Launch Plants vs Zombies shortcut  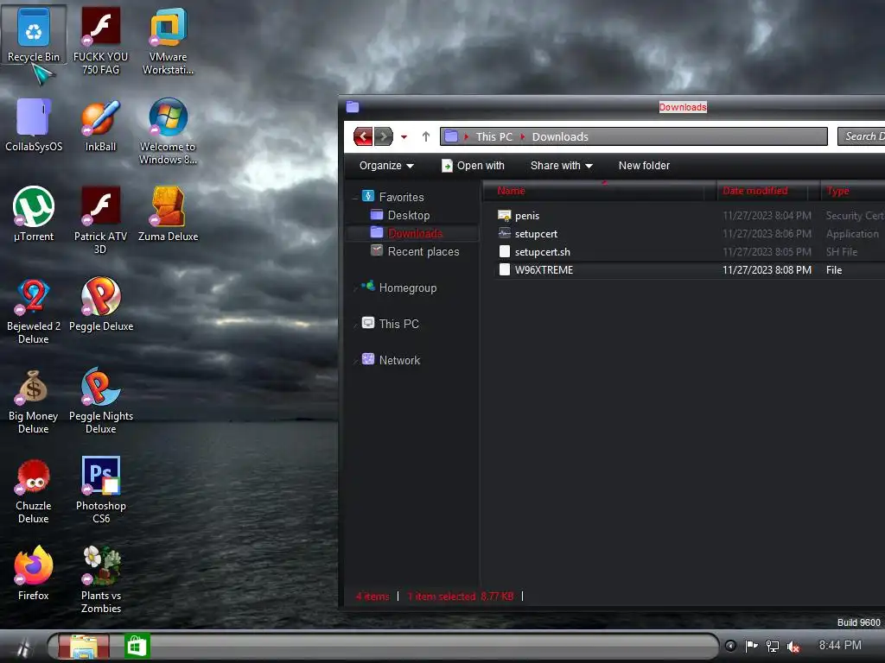(101, 580)
